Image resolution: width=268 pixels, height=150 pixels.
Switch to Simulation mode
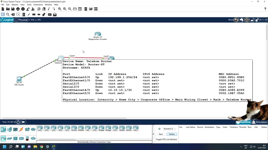point(260,122)
